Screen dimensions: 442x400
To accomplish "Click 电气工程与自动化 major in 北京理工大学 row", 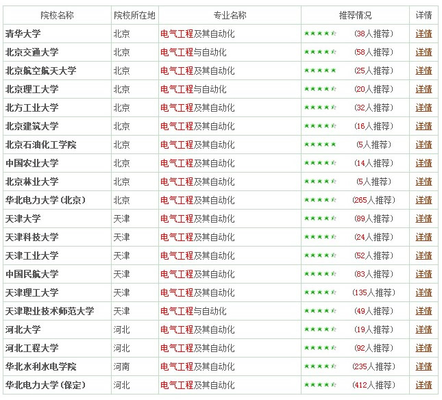I will click(x=193, y=89).
